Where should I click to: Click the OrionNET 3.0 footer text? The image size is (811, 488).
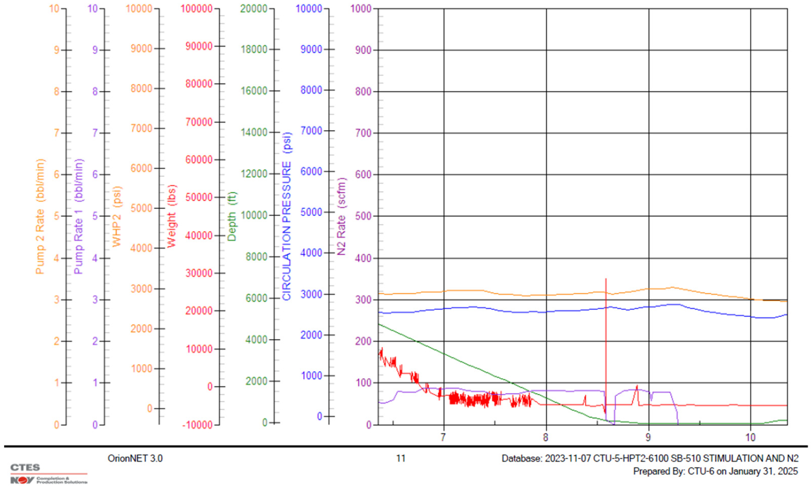pos(135,458)
